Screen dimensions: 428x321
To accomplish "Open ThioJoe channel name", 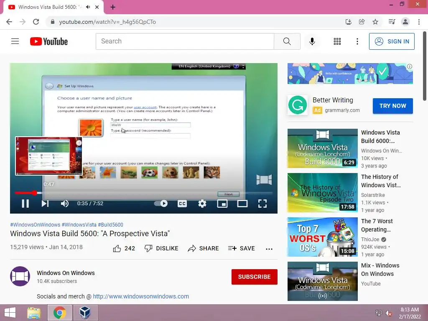I will [370, 239].
